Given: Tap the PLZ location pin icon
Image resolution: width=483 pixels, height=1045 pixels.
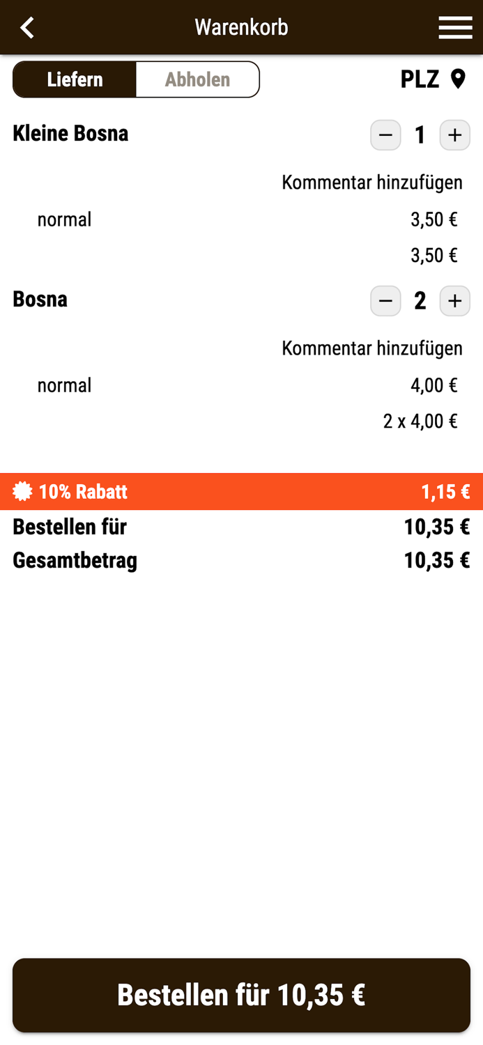Looking at the screenshot, I should pos(458,79).
